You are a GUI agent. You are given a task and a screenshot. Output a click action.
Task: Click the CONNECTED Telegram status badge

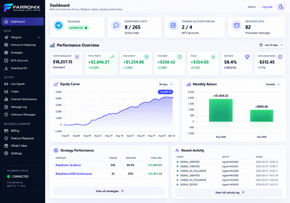pos(78,28)
